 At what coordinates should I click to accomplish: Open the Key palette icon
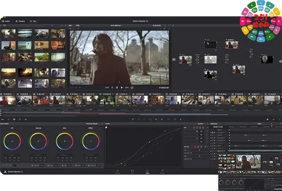coord(162,119)
